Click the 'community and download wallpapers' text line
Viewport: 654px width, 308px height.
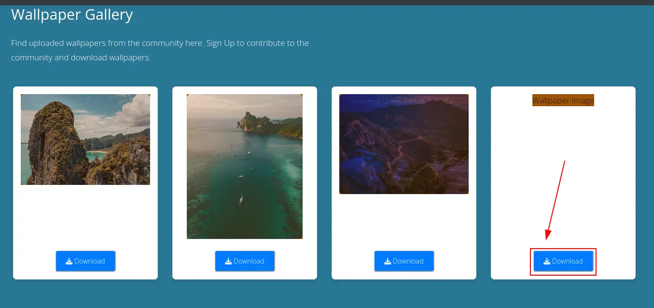pyautogui.click(x=81, y=58)
